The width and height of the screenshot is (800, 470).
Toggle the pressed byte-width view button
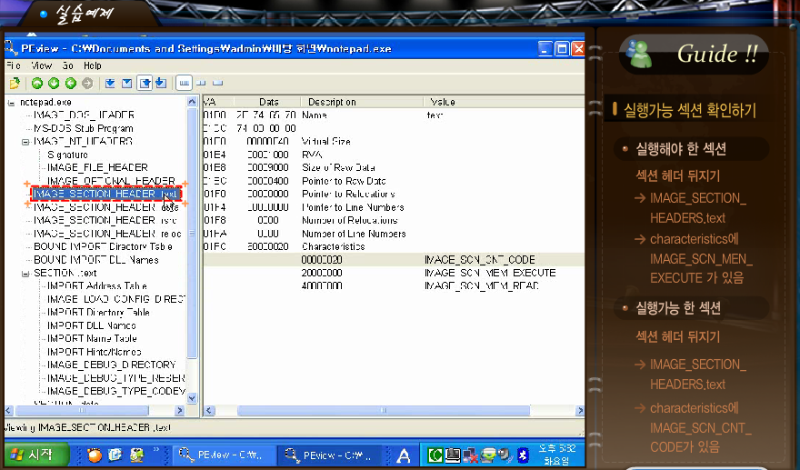pyautogui.click(x=184, y=83)
